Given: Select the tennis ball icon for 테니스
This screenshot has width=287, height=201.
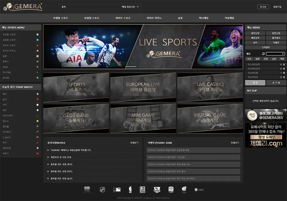Looking at the screenshot, I should (38, 121).
